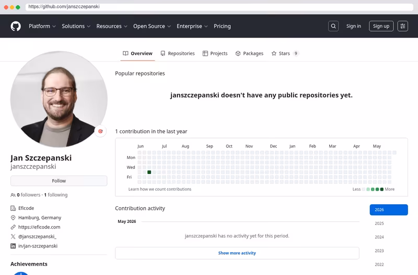Switch to the Overview tab

tap(137, 54)
